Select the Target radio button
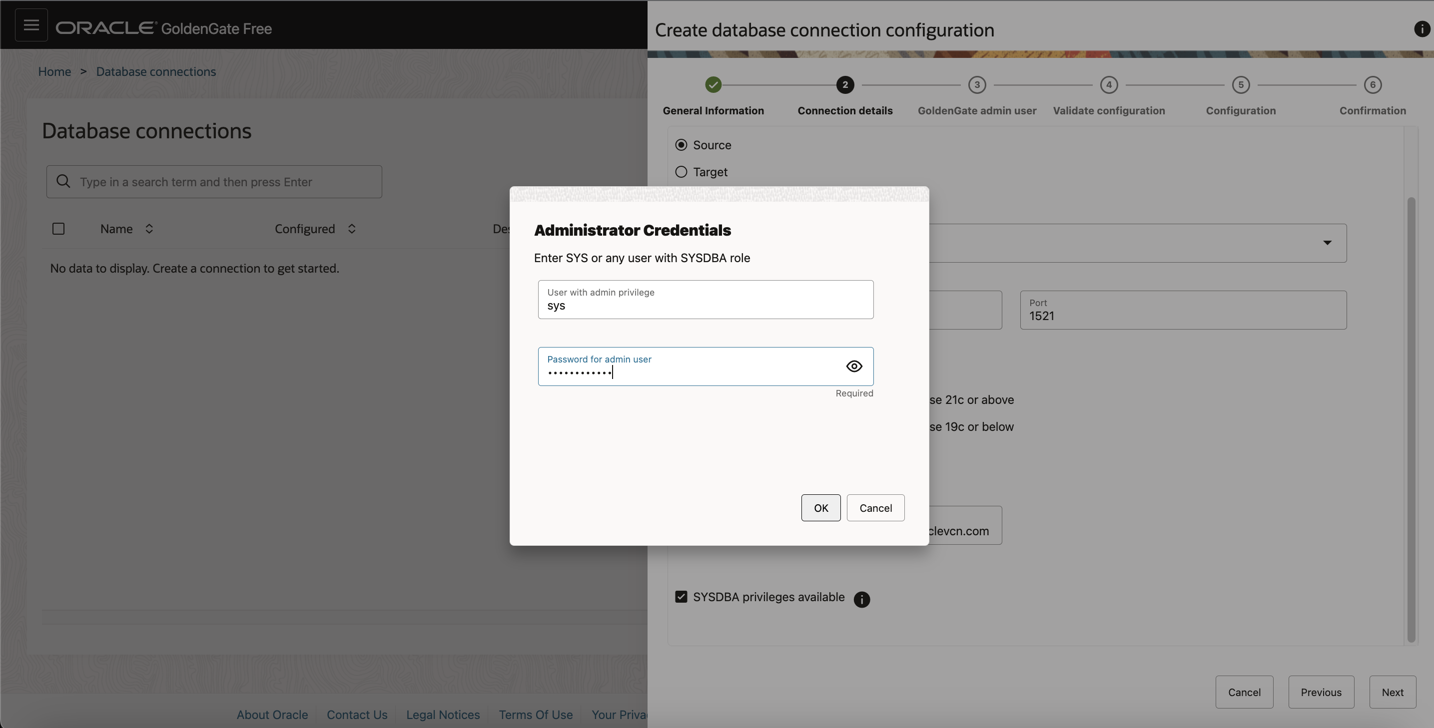This screenshot has height=728, width=1434. (681, 172)
